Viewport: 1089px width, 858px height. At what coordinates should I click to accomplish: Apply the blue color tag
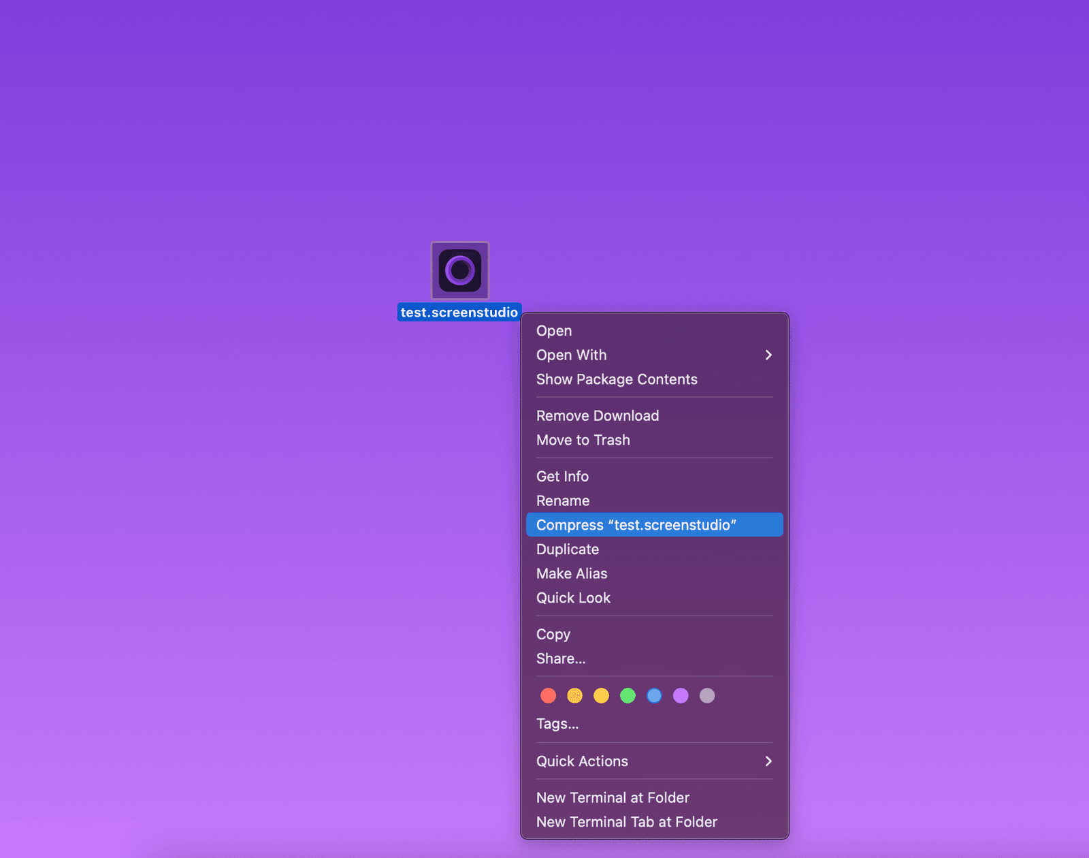[x=654, y=695]
